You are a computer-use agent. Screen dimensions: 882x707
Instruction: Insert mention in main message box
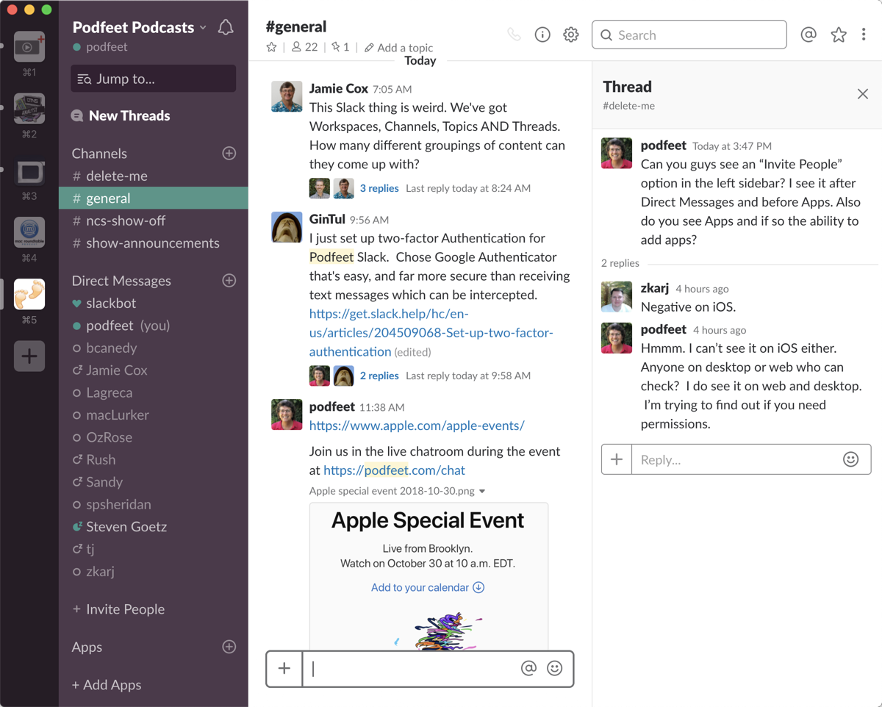528,668
